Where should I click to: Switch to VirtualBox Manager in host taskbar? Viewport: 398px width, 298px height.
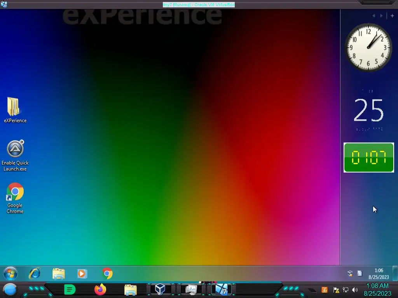pos(160,289)
